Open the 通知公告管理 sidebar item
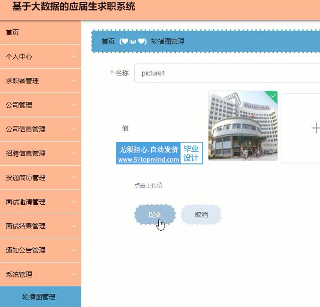This screenshot has width=320, height=307. click(x=40, y=250)
